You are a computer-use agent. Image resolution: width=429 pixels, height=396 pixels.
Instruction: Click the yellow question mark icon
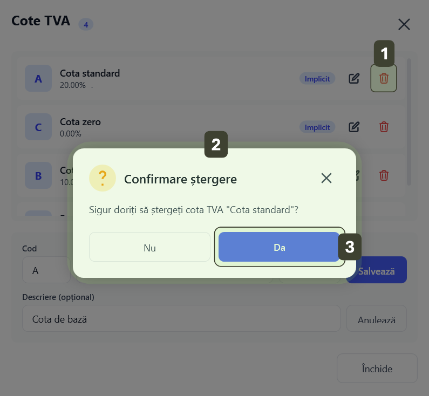point(103,178)
